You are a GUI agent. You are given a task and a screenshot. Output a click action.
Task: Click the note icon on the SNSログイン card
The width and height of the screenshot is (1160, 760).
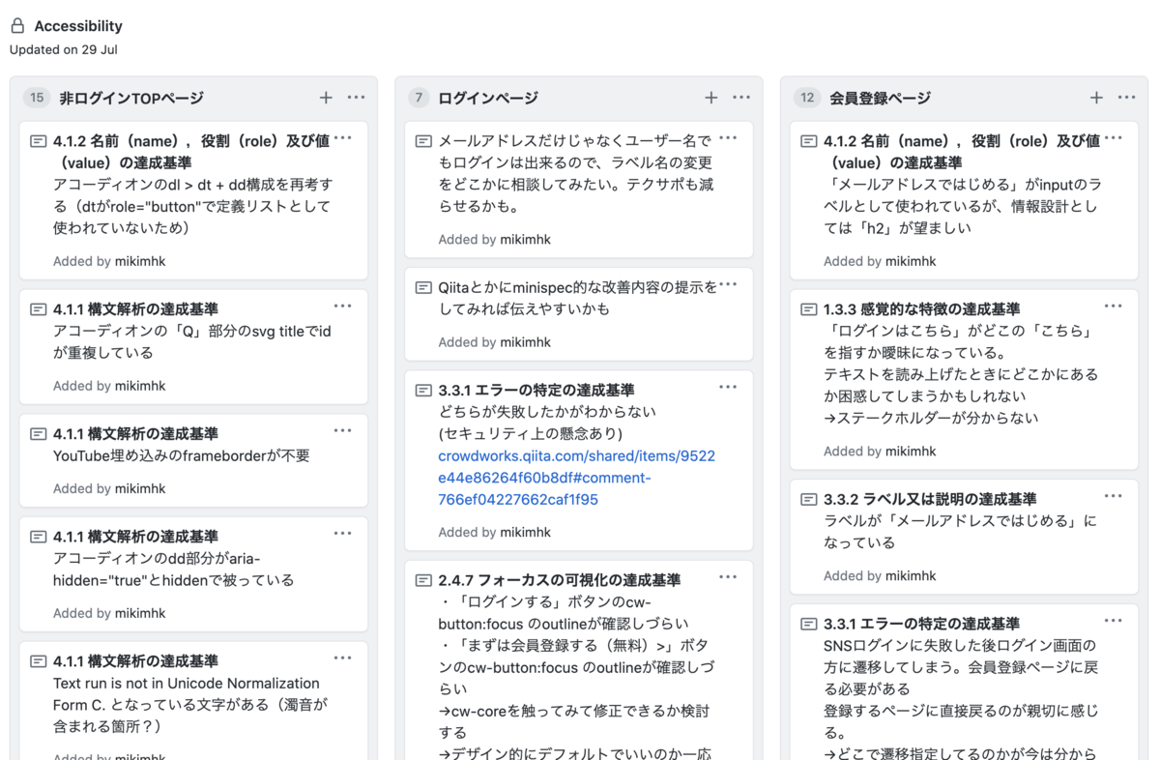click(x=807, y=624)
